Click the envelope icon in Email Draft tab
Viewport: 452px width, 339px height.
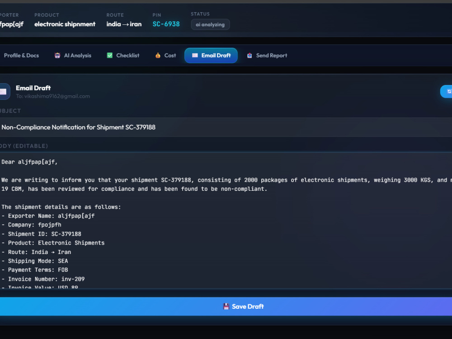195,55
